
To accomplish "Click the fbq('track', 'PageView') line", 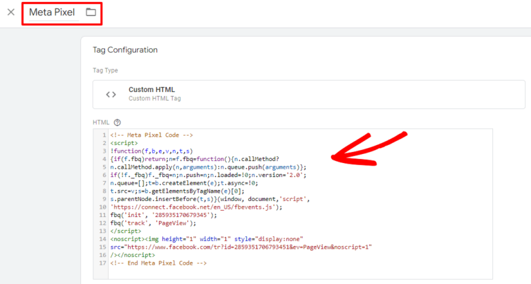I will 153,223.
